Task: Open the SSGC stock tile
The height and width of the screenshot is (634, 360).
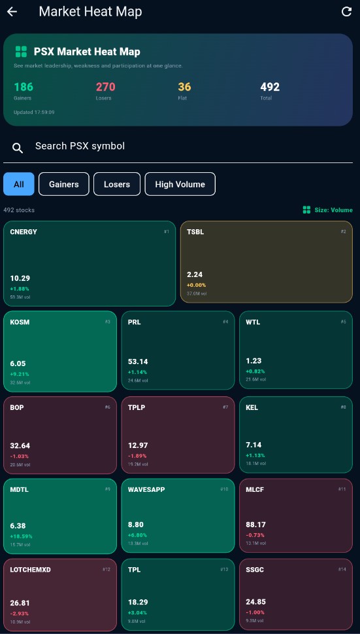Action: (296, 595)
